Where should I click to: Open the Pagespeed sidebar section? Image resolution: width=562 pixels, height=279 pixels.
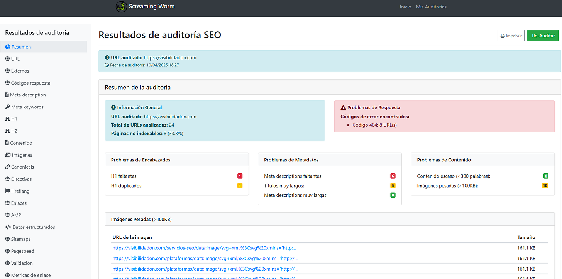(x=22, y=251)
